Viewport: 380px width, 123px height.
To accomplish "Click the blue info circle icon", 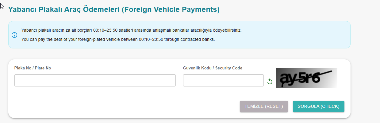I will (14, 35).
